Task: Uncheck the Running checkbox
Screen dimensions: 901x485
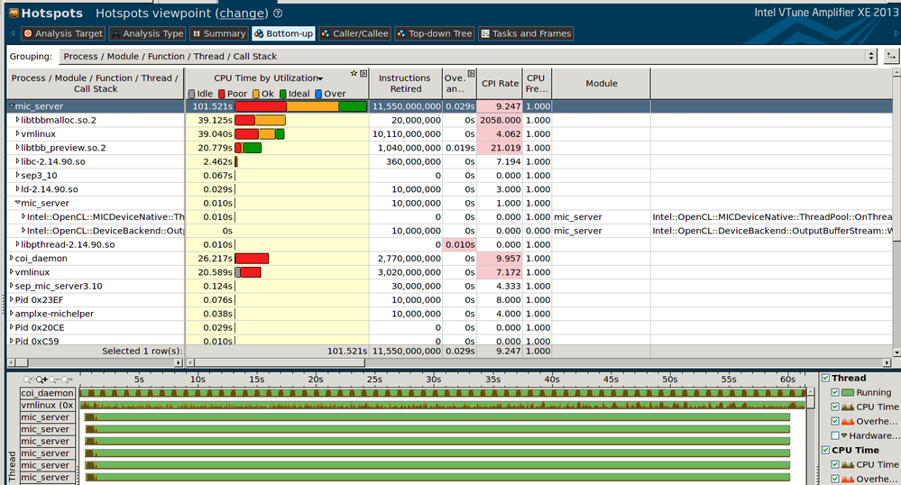Action: coord(835,392)
